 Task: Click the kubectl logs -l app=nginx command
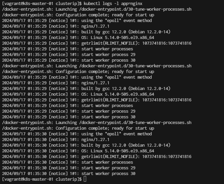pos(113,4)
